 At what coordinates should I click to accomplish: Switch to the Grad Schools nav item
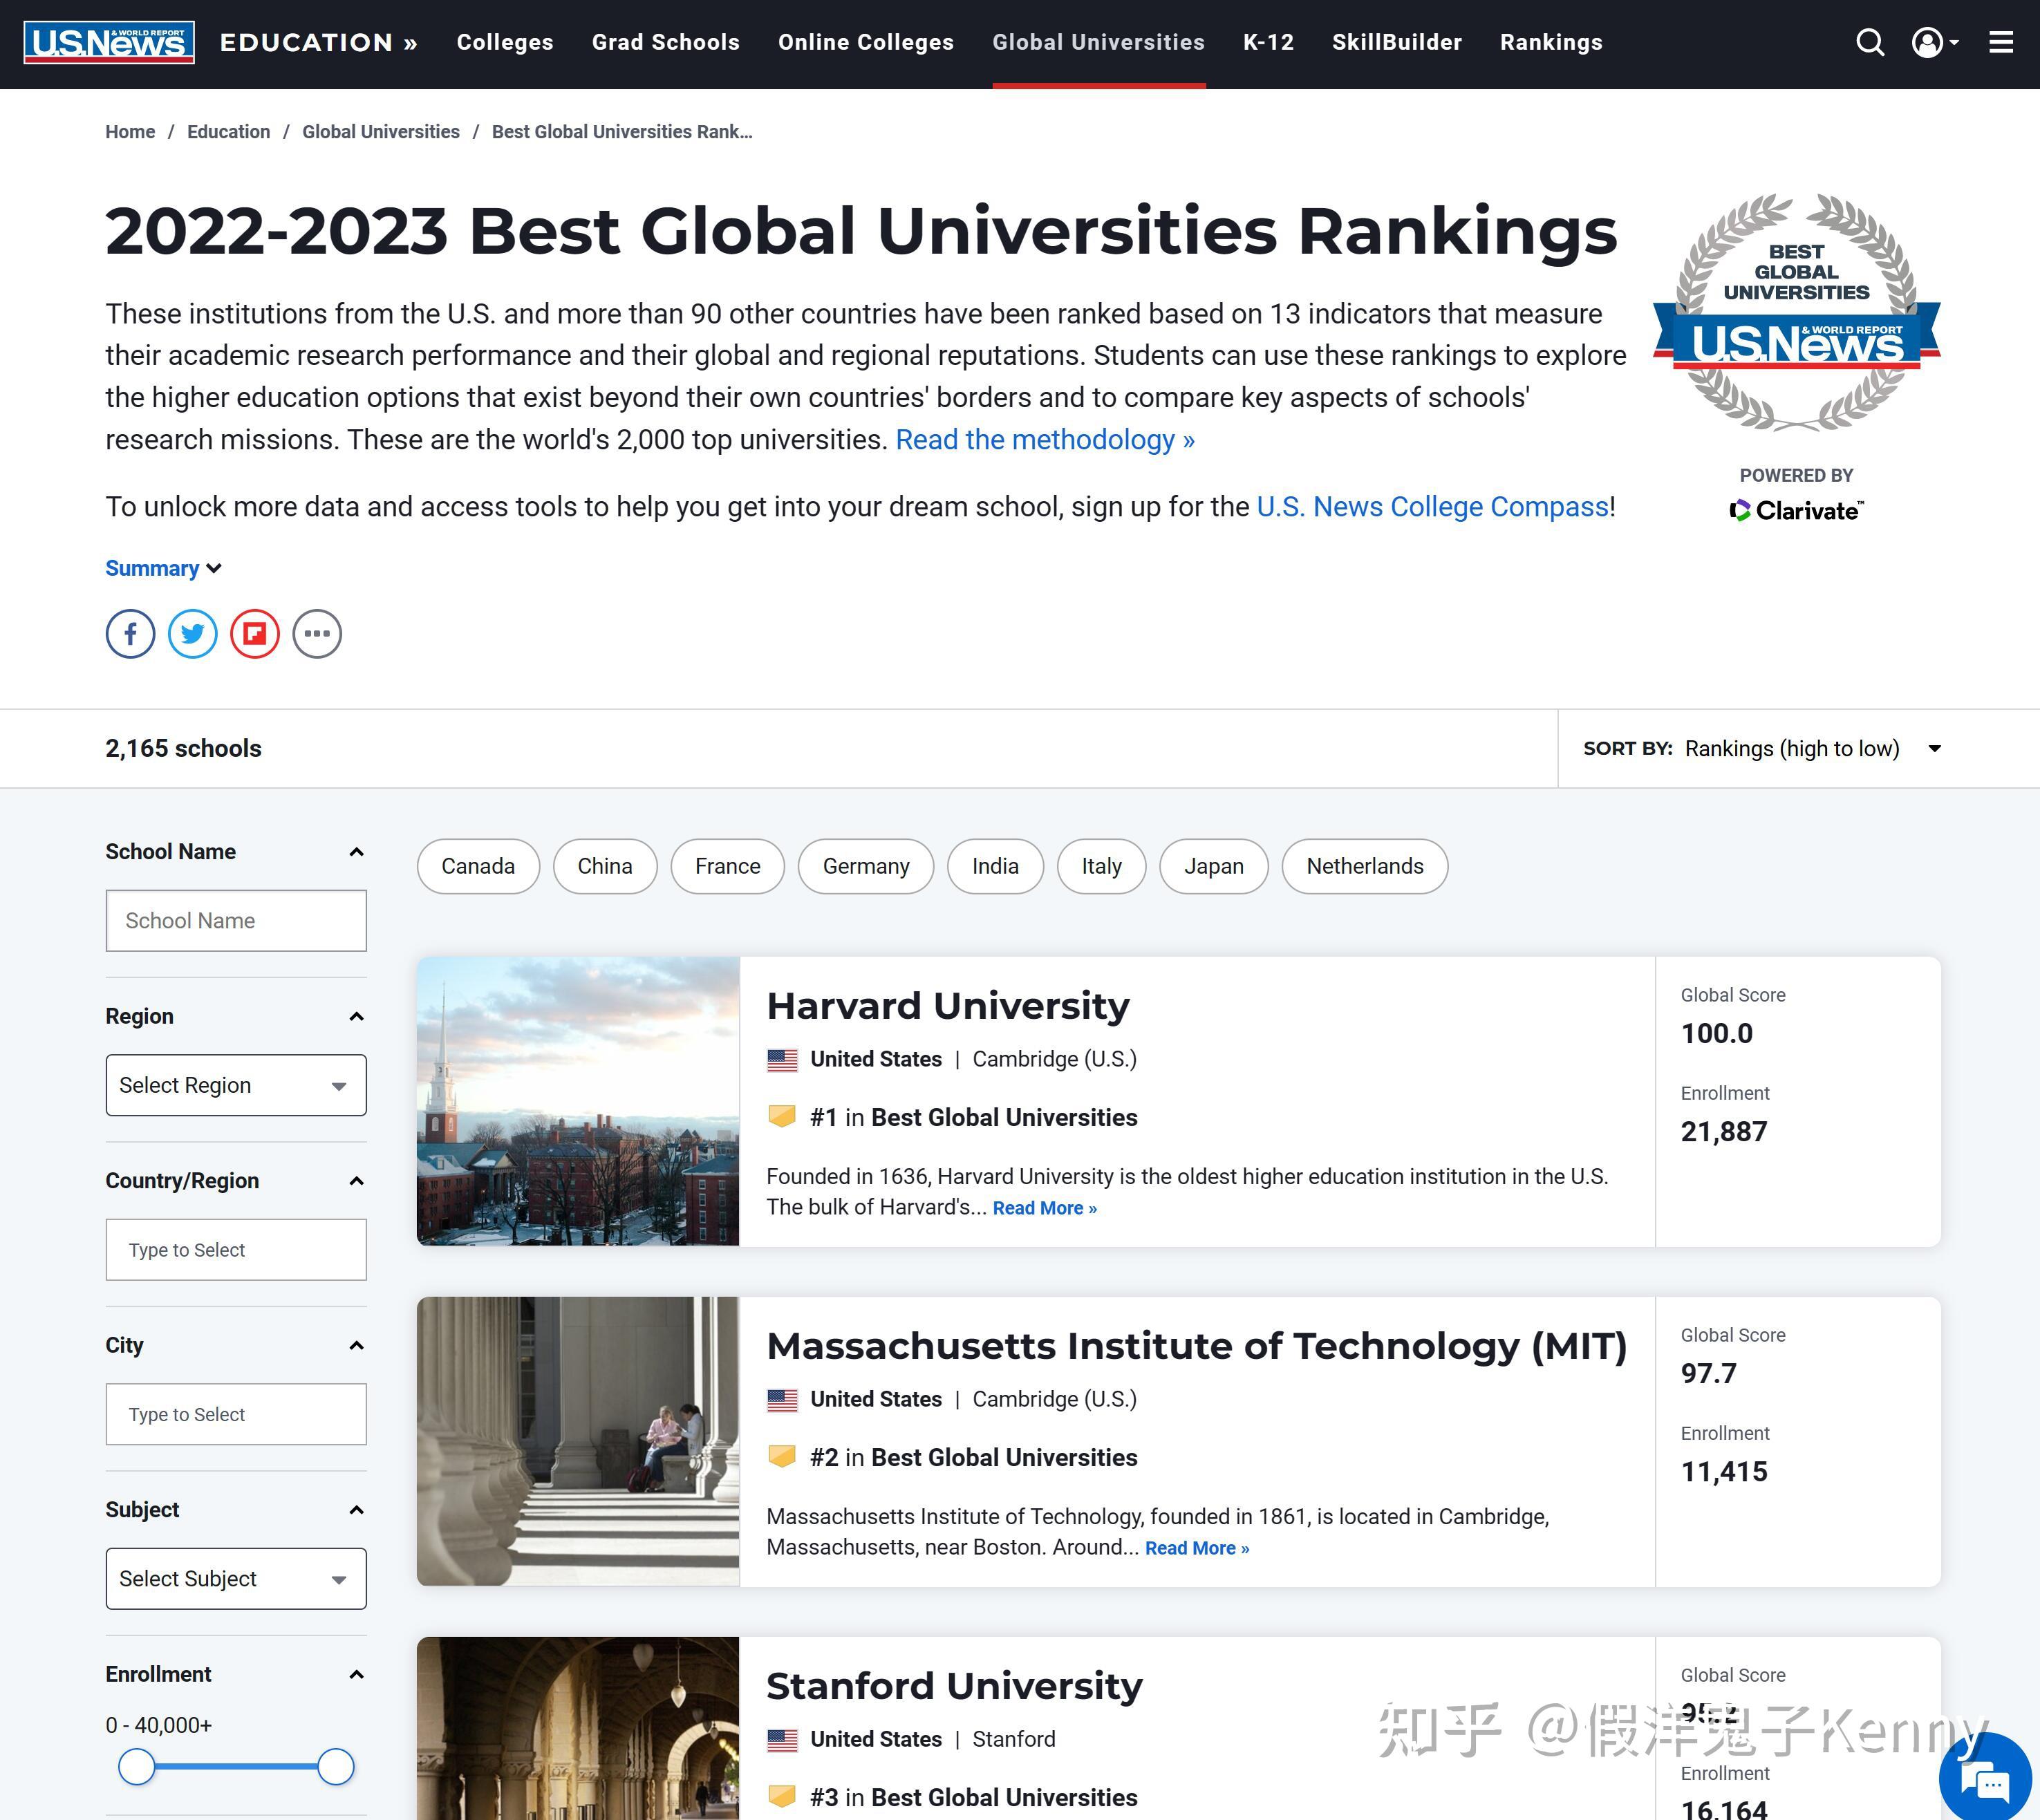tap(665, 42)
